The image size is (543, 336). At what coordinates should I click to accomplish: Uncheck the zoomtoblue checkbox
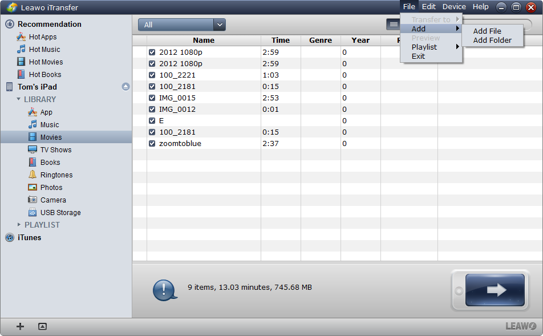(152, 144)
